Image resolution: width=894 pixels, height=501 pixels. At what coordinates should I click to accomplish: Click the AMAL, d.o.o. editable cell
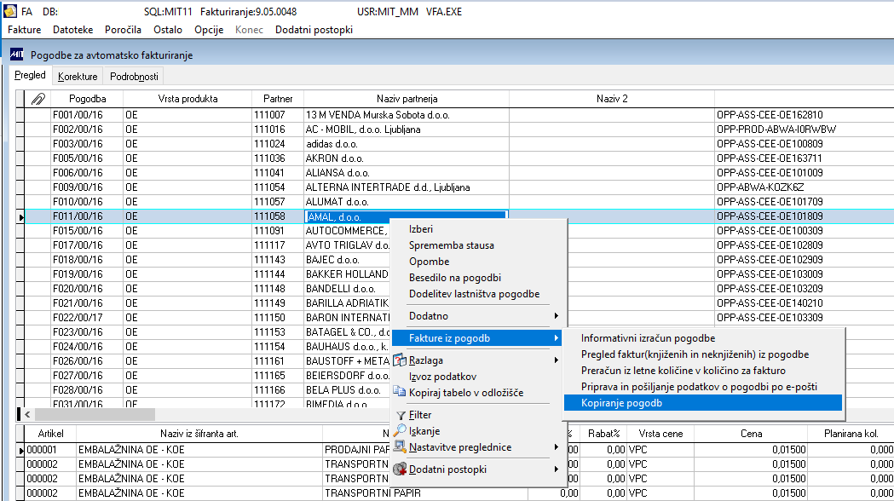tap(406, 217)
